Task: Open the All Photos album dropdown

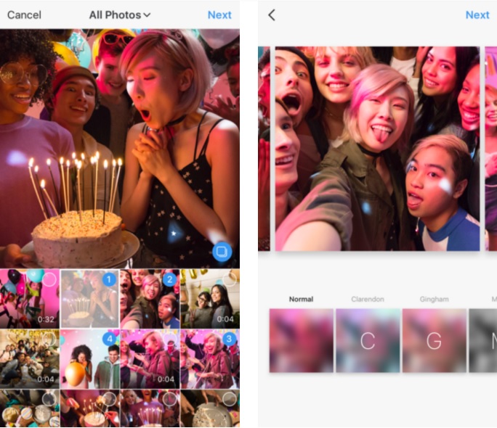Action: click(x=120, y=15)
